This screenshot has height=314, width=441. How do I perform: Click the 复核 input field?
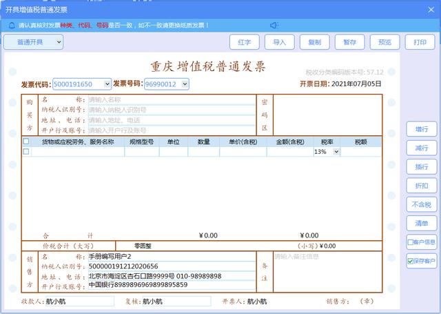tap(176, 302)
